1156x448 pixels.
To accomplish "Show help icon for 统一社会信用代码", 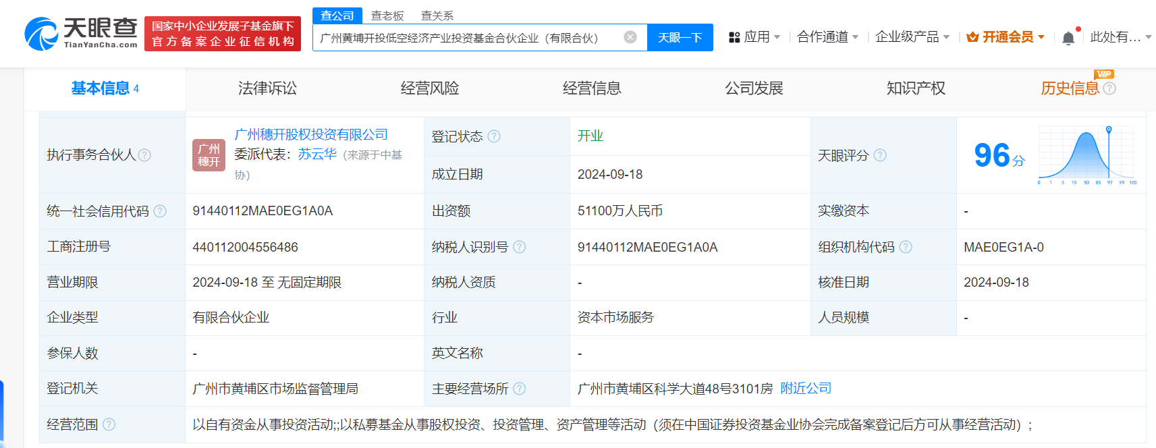I will coord(160,211).
